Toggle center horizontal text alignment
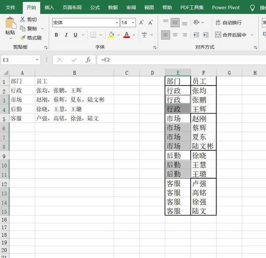Screen dimensions: 266x258 [175, 35]
